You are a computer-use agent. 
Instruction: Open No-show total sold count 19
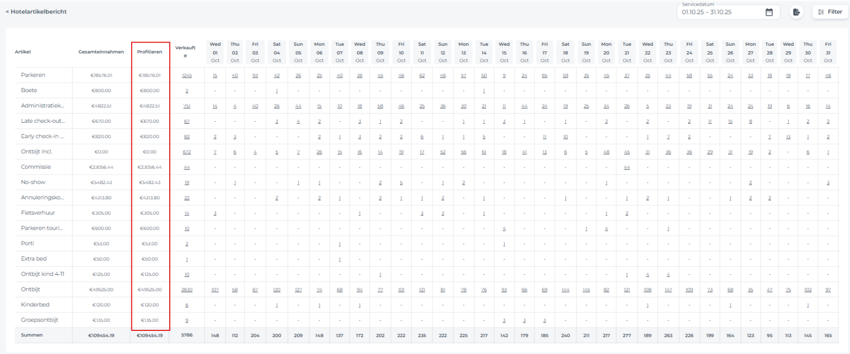coord(187,183)
